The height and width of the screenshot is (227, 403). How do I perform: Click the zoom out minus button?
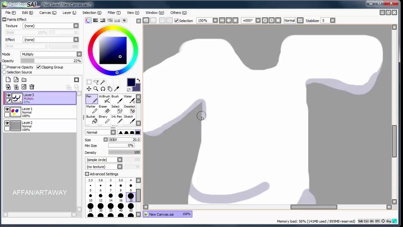(222, 20)
